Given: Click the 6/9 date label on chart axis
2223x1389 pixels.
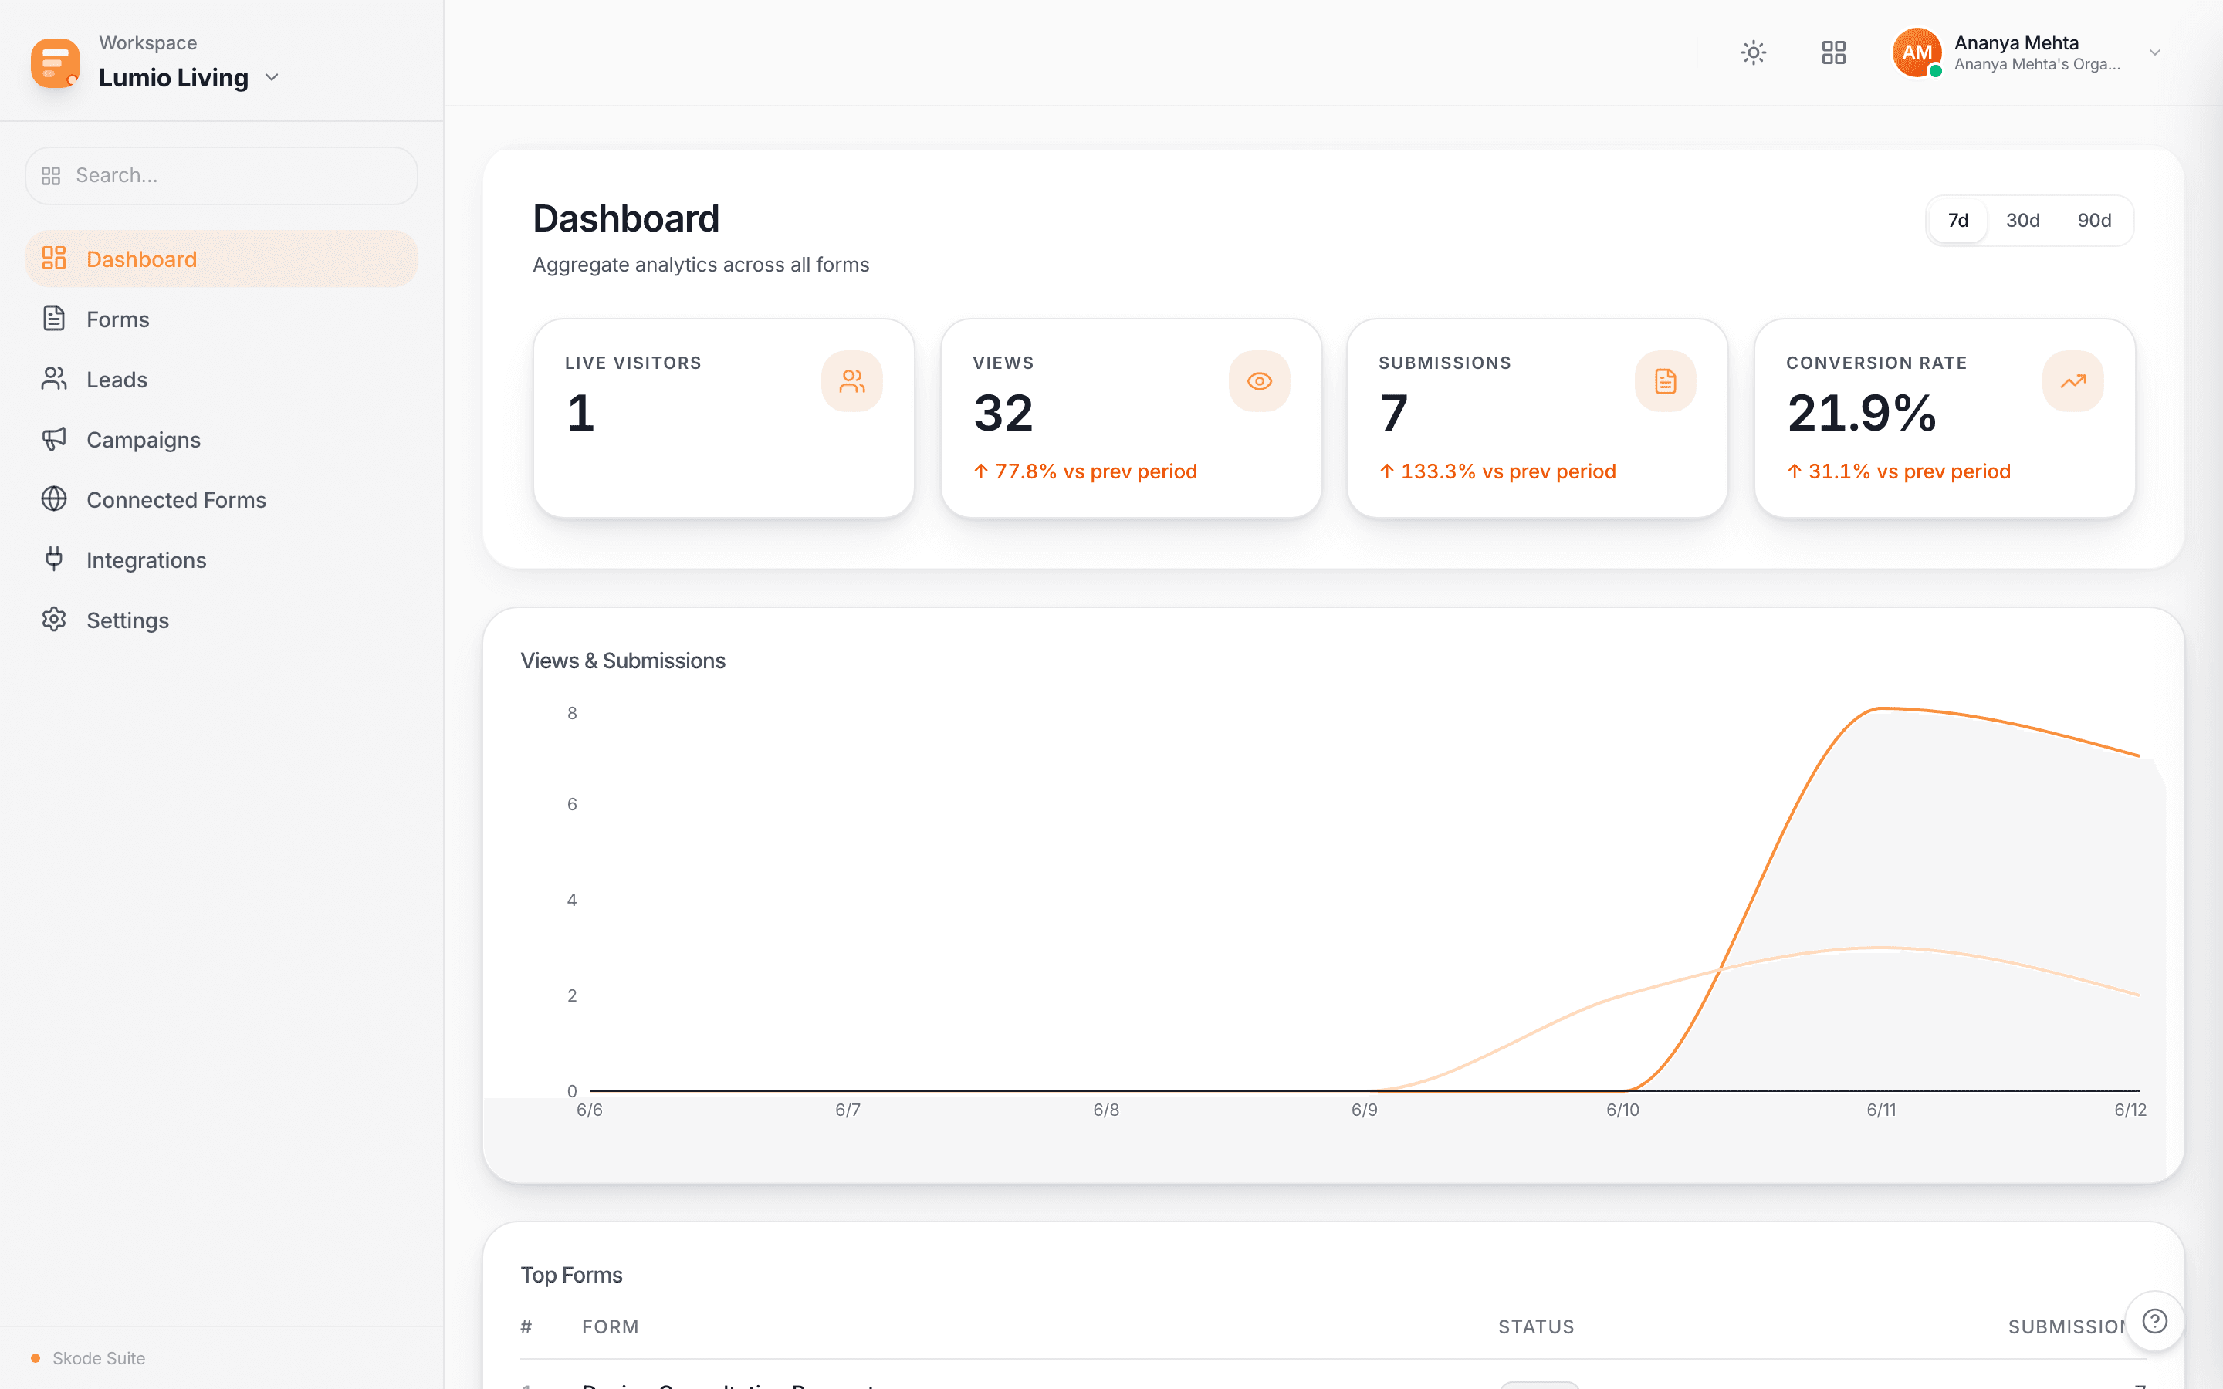Looking at the screenshot, I should pos(1364,1110).
